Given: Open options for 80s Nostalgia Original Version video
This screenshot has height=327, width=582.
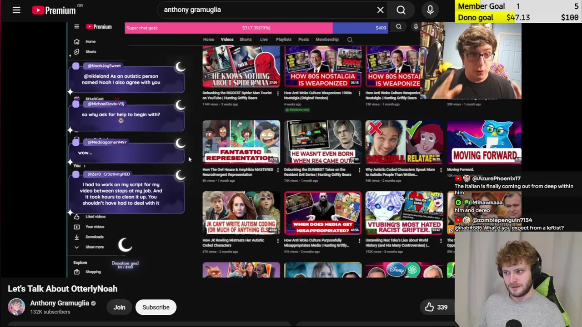Looking at the screenshot, I should tap(359, 94).
